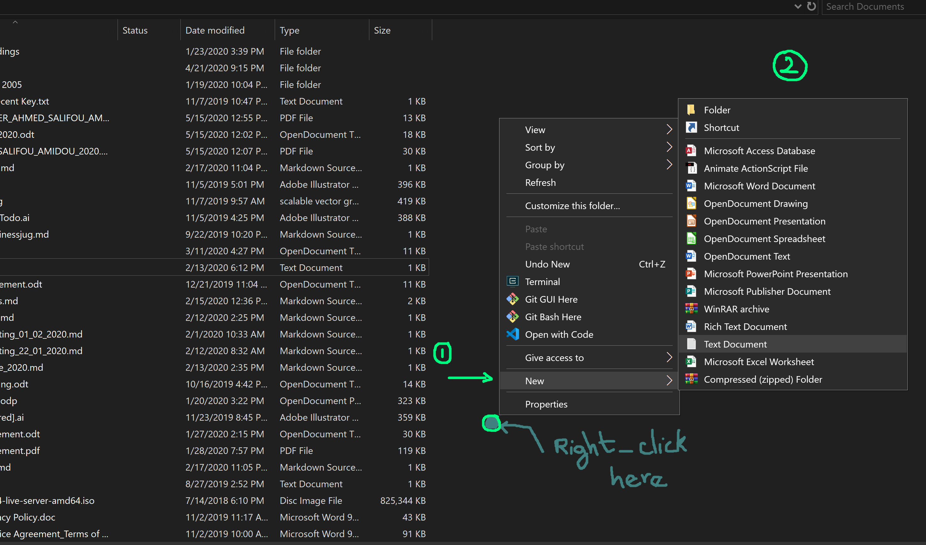Select the inessjug.md file row
This screenshot has height=545, width=926.
pyautogui.click(x=214, y=234)
